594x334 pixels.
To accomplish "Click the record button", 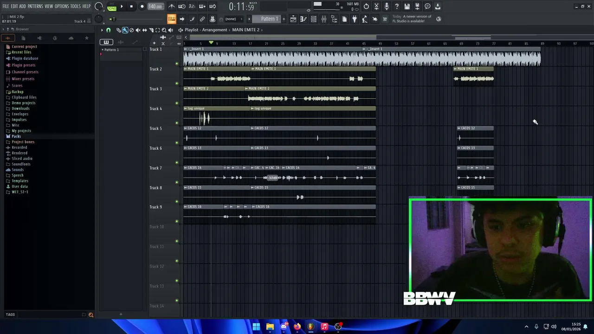I will [x=142, y=6].
